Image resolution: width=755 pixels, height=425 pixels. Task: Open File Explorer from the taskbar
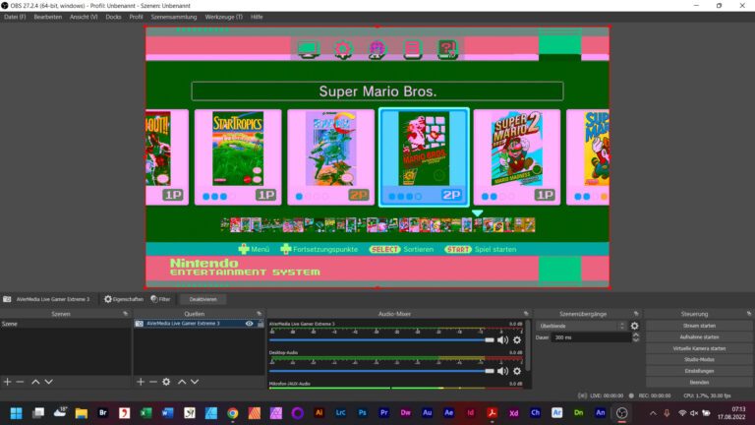click(81, 413)
